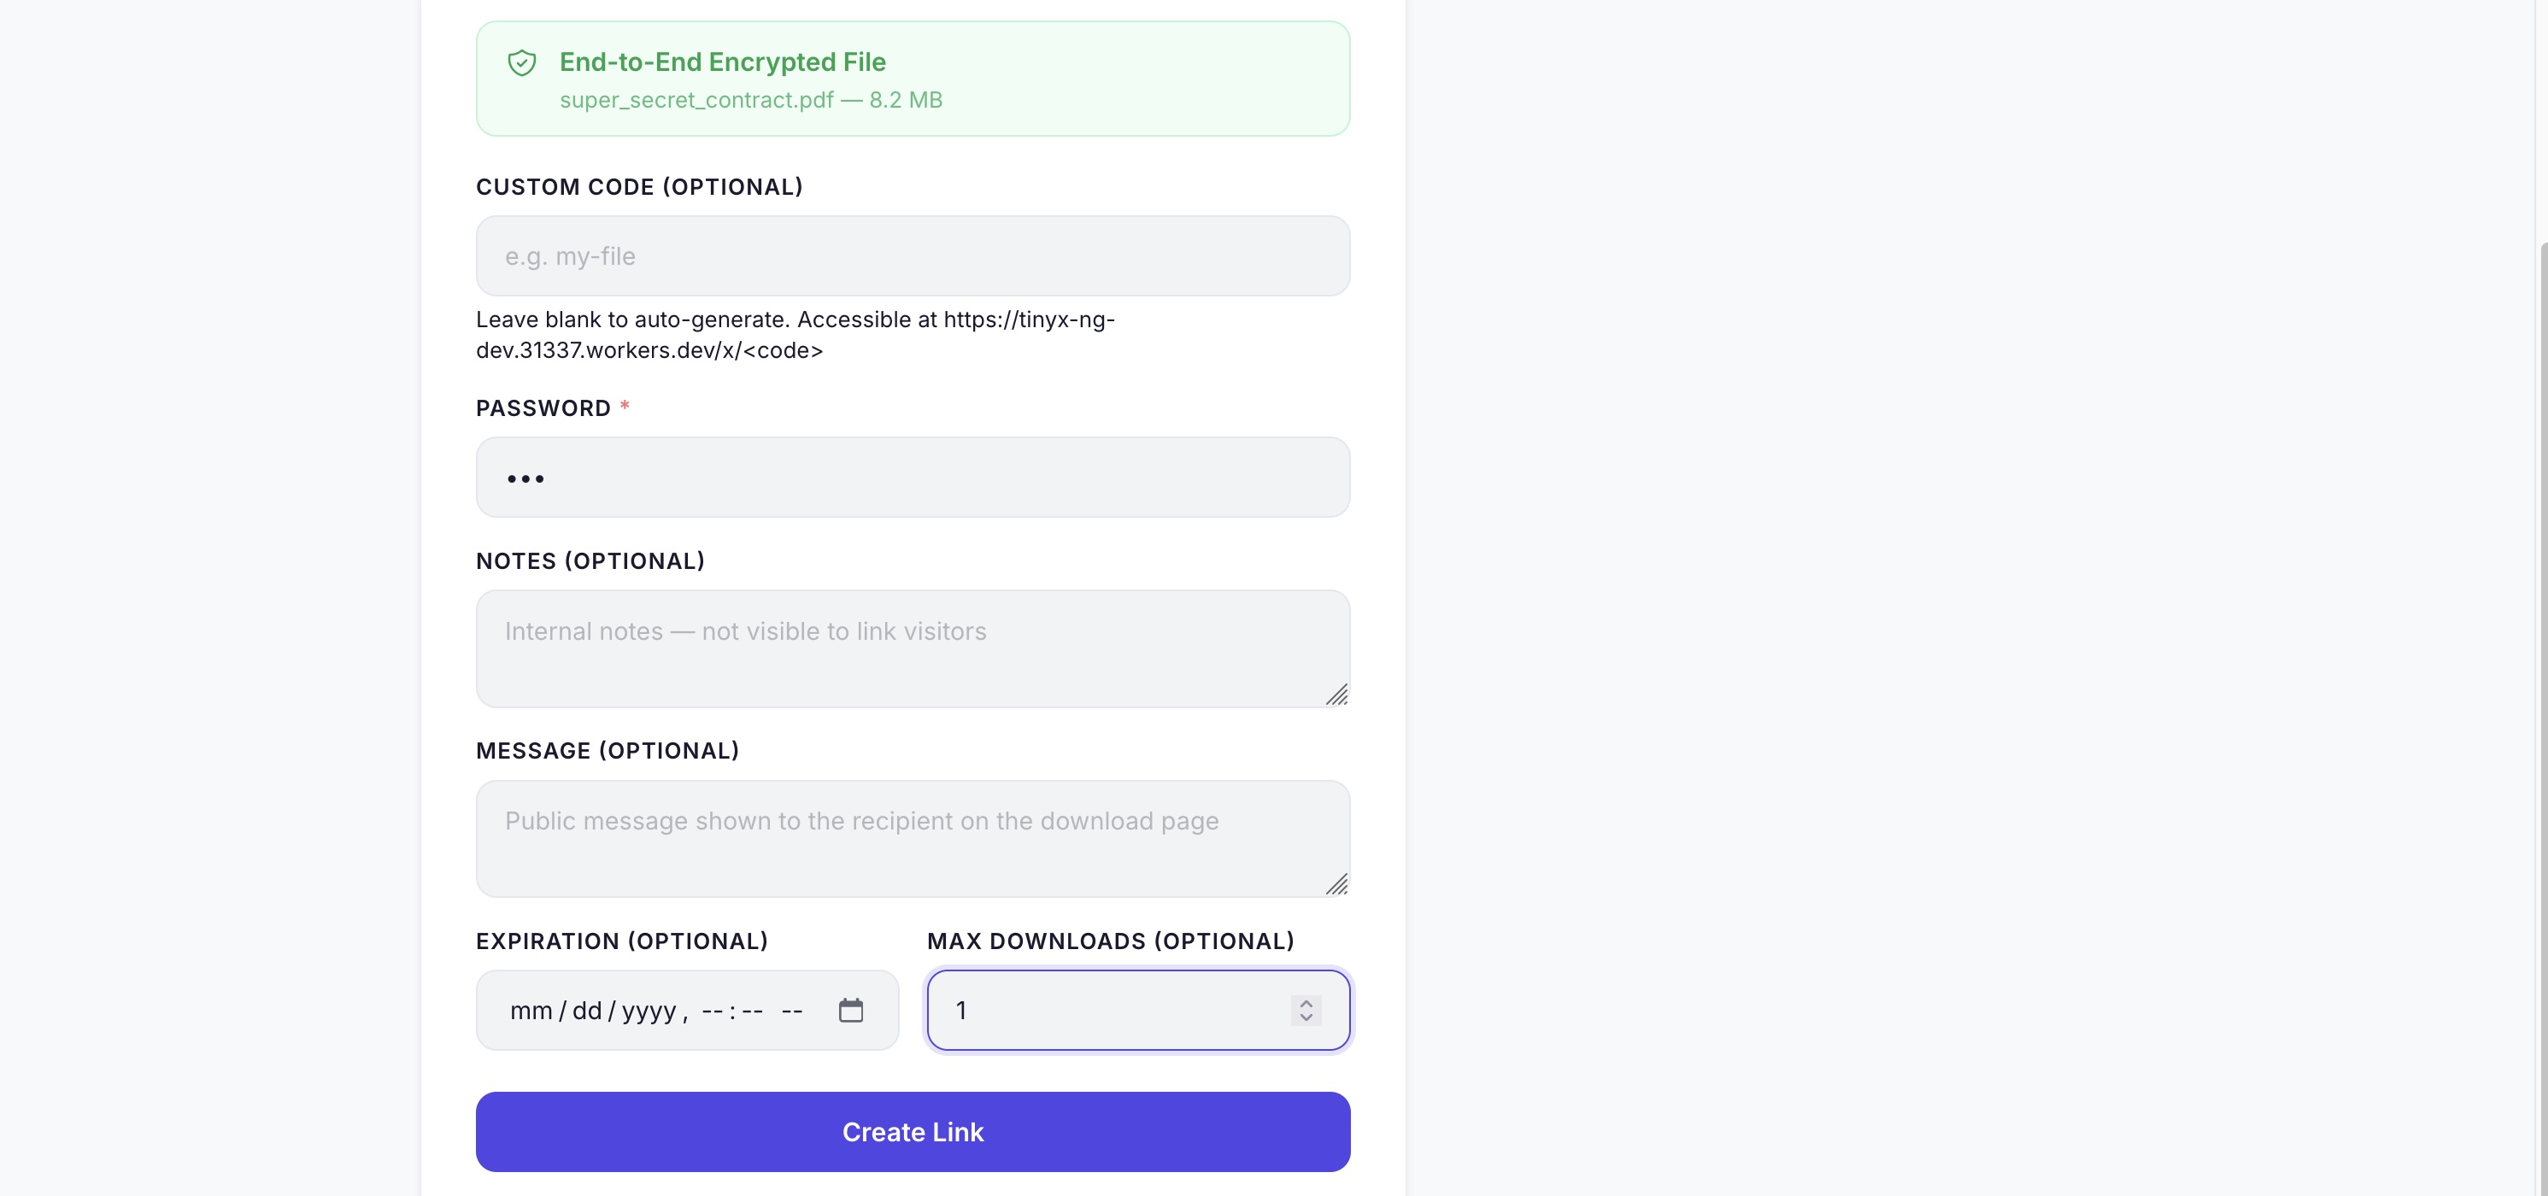Image resolution: width=2548 pixels, height=1196 pixels.
Task: Select the minutes segment of Expiration
Action: coord(753,1011)
